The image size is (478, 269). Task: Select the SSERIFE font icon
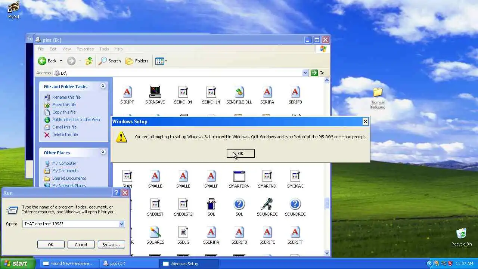click(x=267, y=232)
